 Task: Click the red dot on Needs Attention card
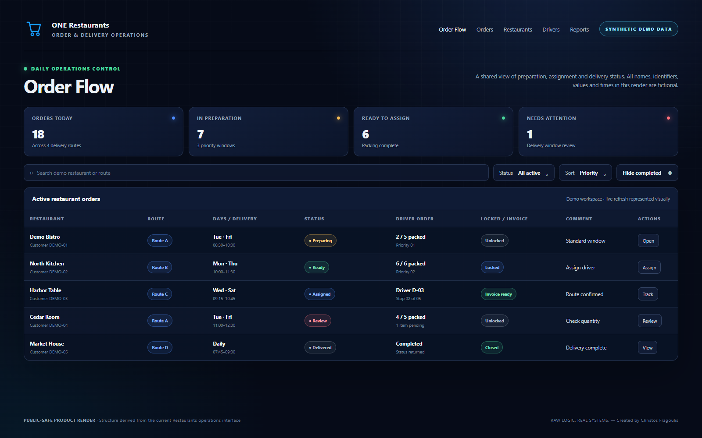668,118
